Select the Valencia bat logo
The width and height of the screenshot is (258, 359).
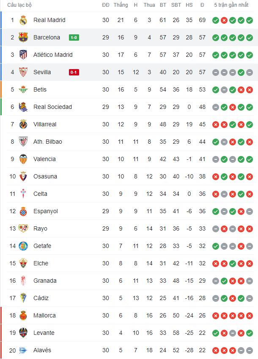(23, 159)
